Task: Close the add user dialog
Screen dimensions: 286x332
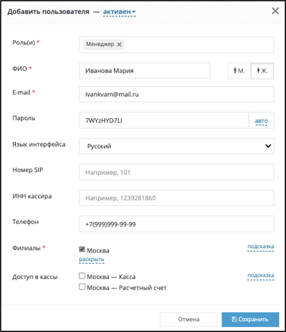Action: pyautogui.click(x=275, y=11)
